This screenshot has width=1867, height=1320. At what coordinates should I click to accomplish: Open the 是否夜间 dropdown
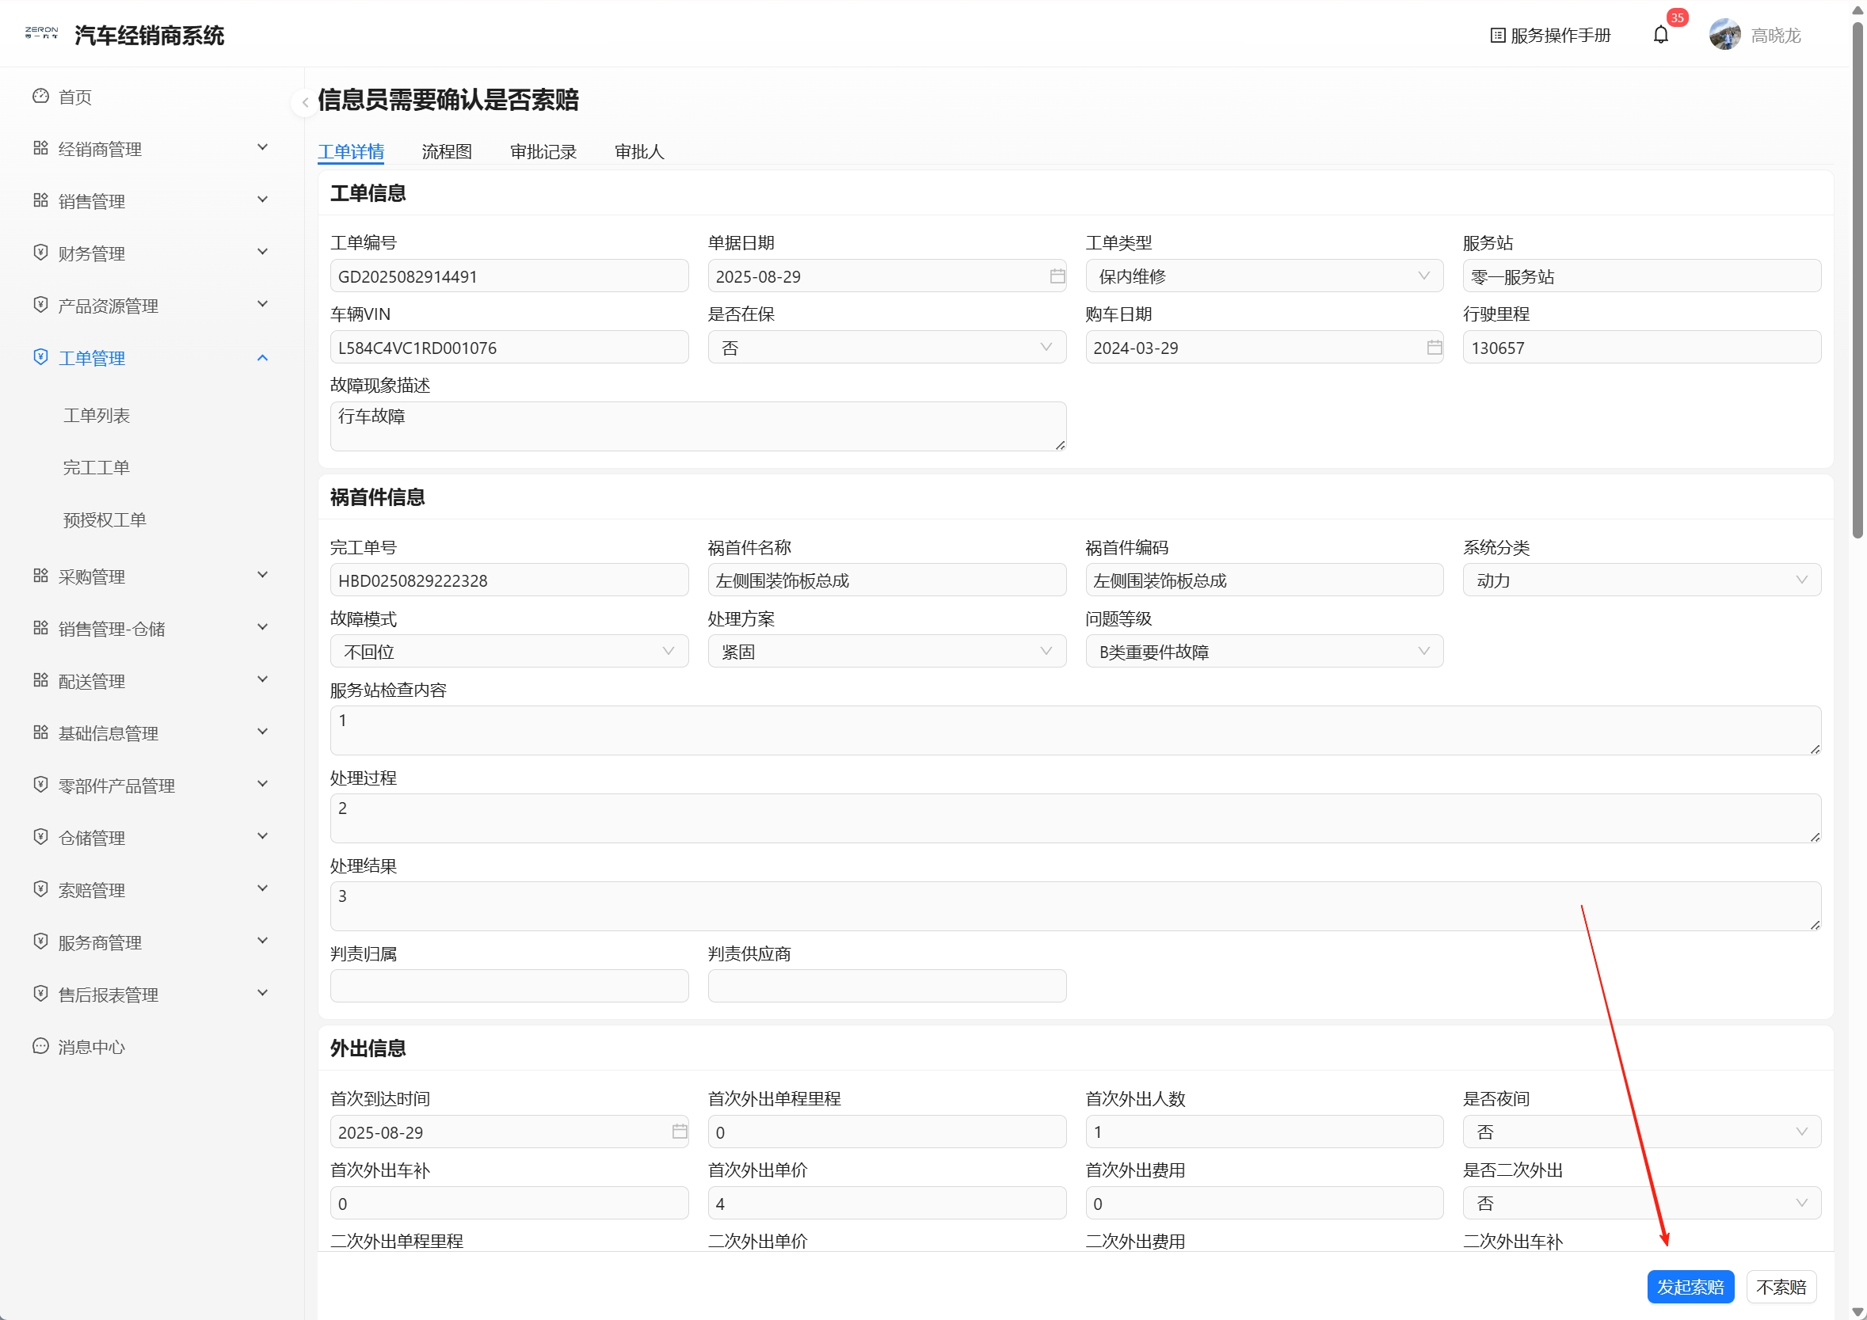pyautogui.click(x=1641, y=1132)
